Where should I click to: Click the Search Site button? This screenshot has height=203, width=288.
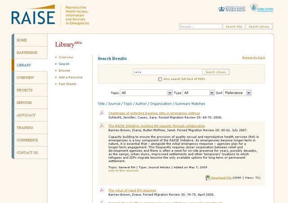(234, 27)
